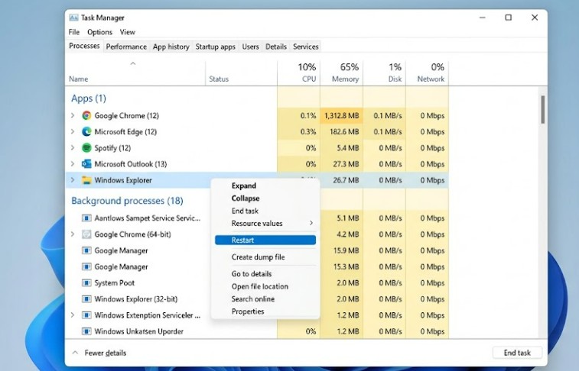Click the vertical scrollbar thumb
The image size is (579, 371).
point(543,109)
